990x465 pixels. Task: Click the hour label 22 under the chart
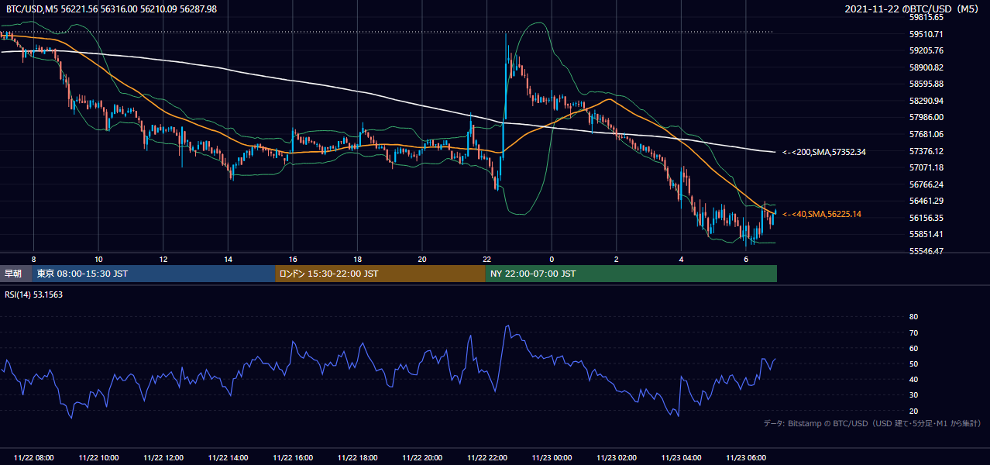[486, 259]
